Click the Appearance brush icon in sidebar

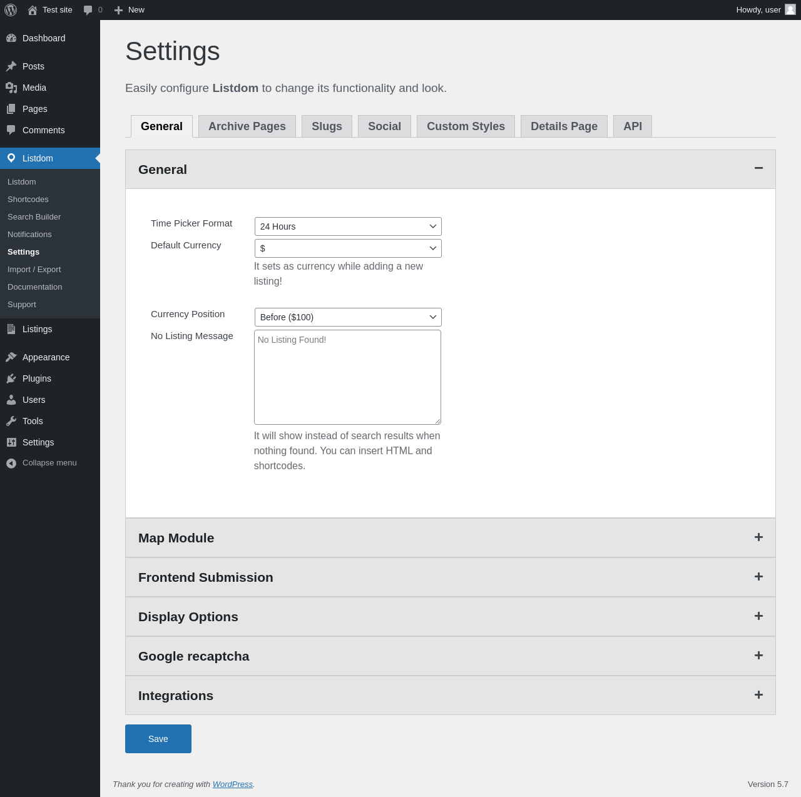point(11,357)
